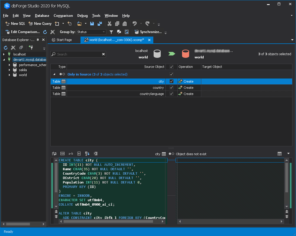This screenshot has height=236, width=296.
Task: Clear the Search box with its X
Action: tap(103, 54)
